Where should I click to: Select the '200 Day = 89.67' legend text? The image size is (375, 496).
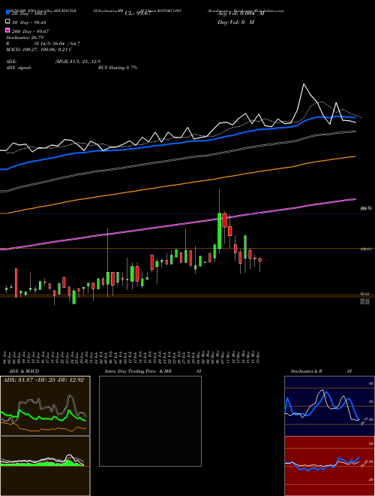click(30, 31)
